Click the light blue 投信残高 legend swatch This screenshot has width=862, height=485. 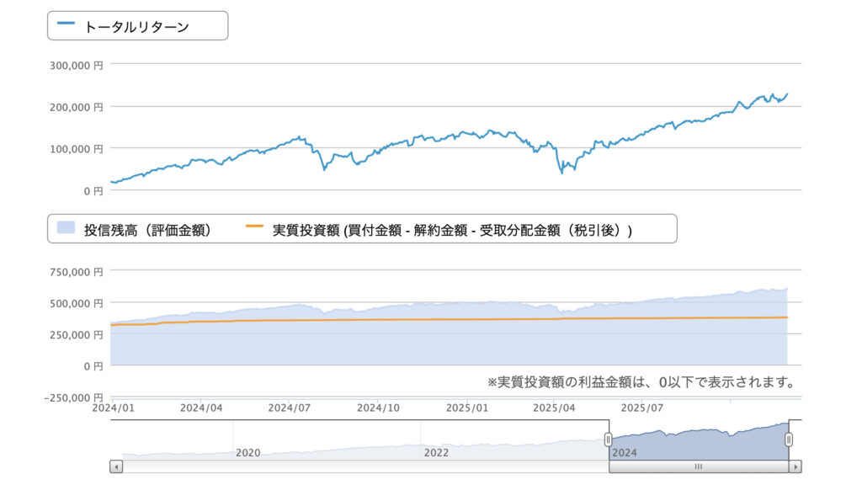tap(66, 228)
